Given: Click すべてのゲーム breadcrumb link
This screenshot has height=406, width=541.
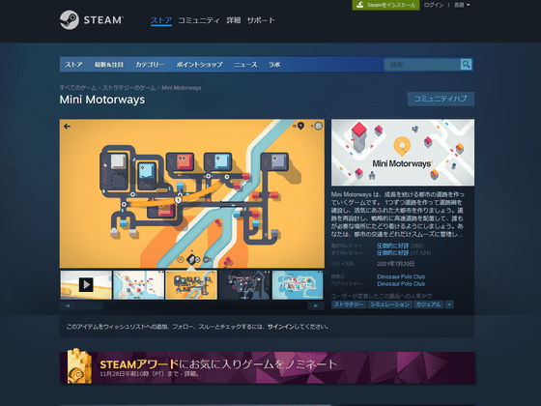Looking at the screenshot, I should point(78,88).
